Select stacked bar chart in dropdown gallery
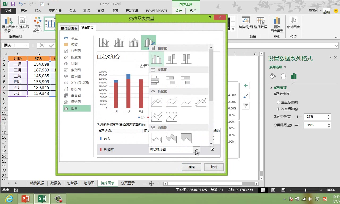This screenshot has height=204, width=340. (x=171, y=80)
